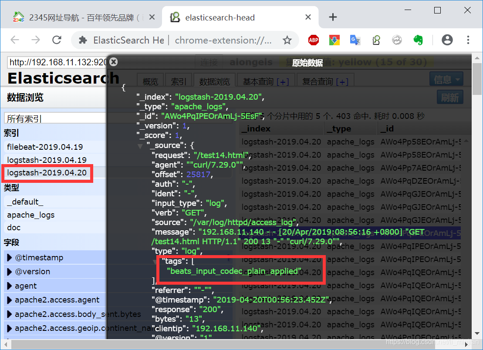Click the "GET" verb value
Image resolution: width=483 pixels, height=350 pixels.
pyautogui.click(x=193, y=213)
